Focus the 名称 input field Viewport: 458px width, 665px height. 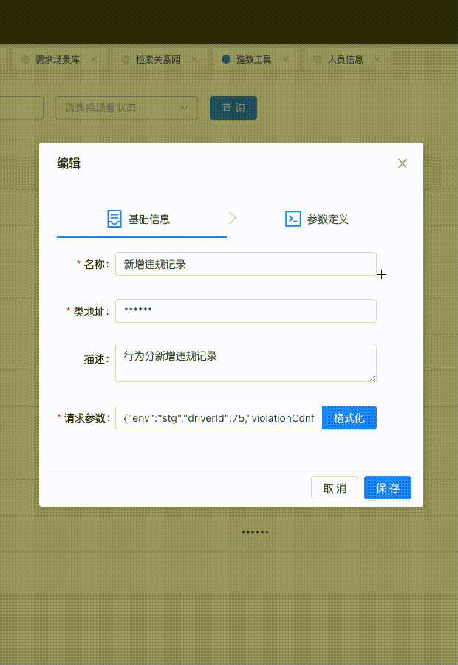(x=245, y=265)
